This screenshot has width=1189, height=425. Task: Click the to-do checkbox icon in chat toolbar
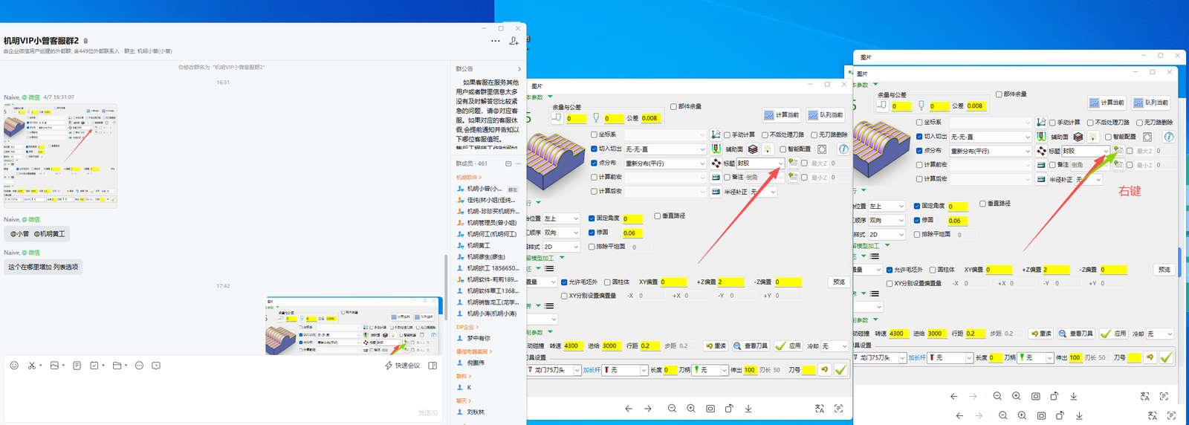(94, 366)
